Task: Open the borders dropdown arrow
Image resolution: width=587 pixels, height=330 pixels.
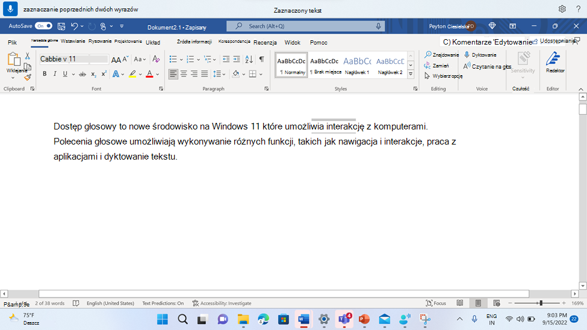Action: click(261, 74)
